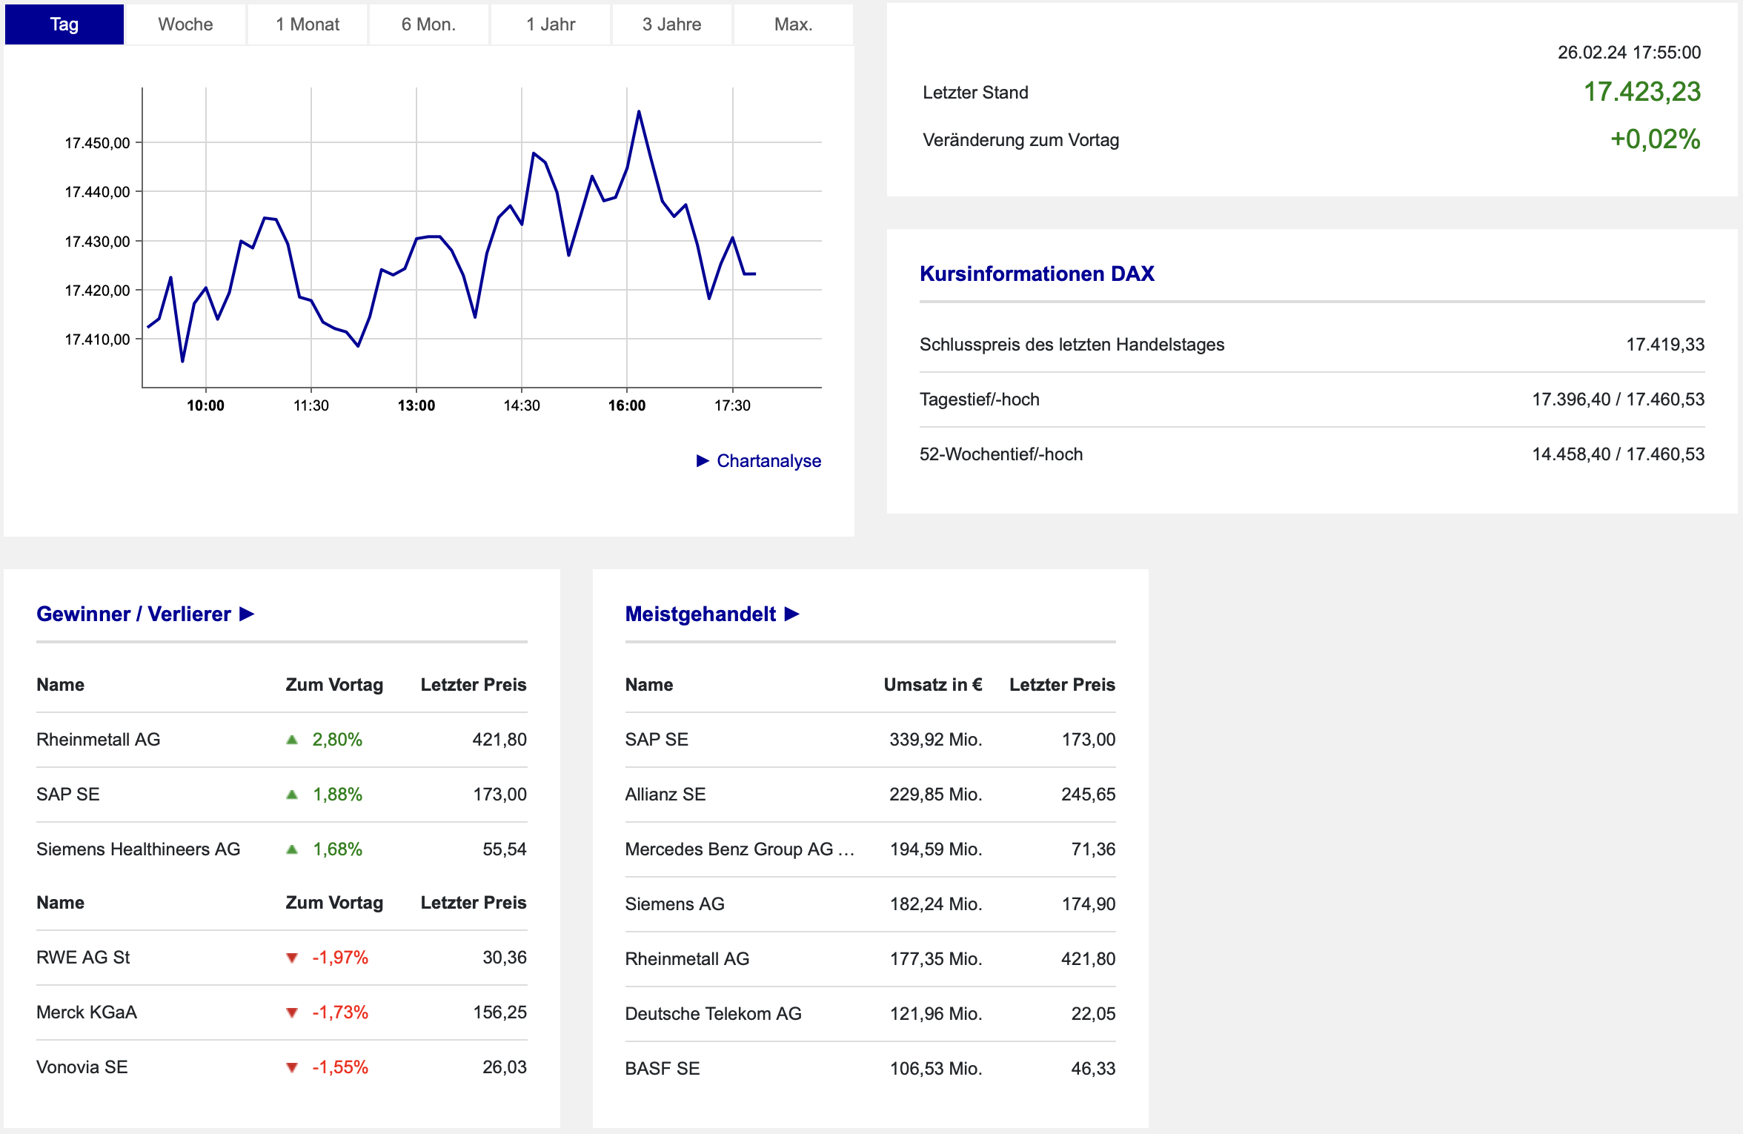Select the 1 Monat chart range
Image resolution: width=1743 pixels, height=1134 pixels.
308,24
